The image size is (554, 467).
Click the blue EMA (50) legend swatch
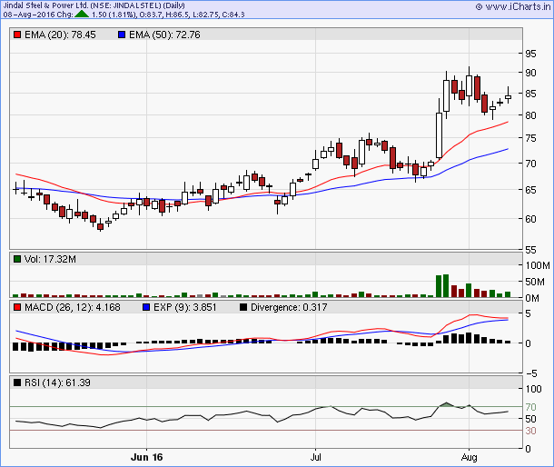(x=122, y=35)
